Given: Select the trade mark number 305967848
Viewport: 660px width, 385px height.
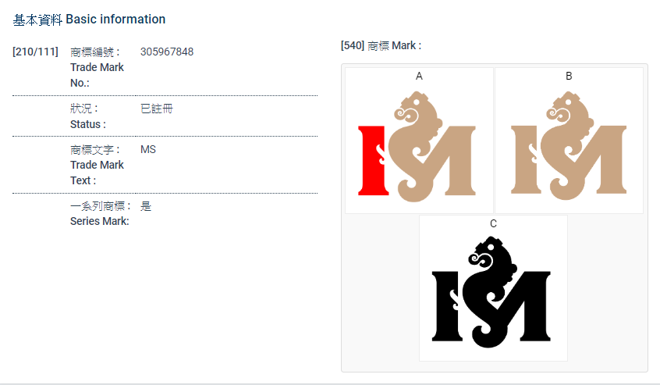Looking at the screenshot, I should pos(167,52).
